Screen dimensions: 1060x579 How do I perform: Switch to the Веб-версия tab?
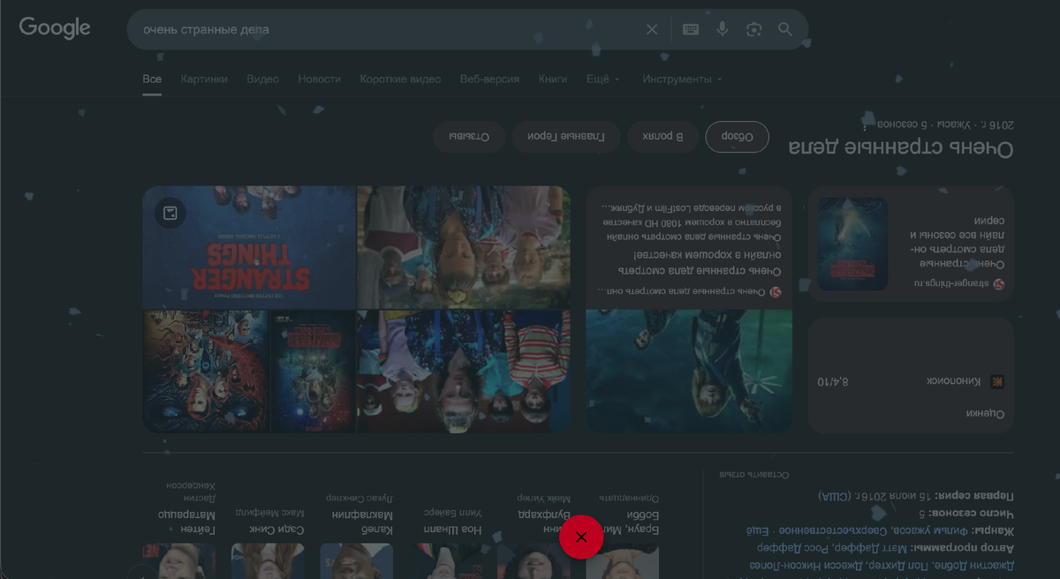coord(489,79)
